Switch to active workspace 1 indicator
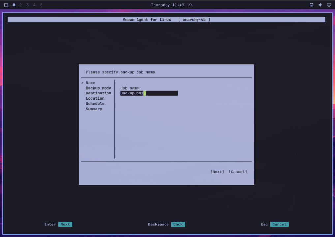 (x=14, y=5)
